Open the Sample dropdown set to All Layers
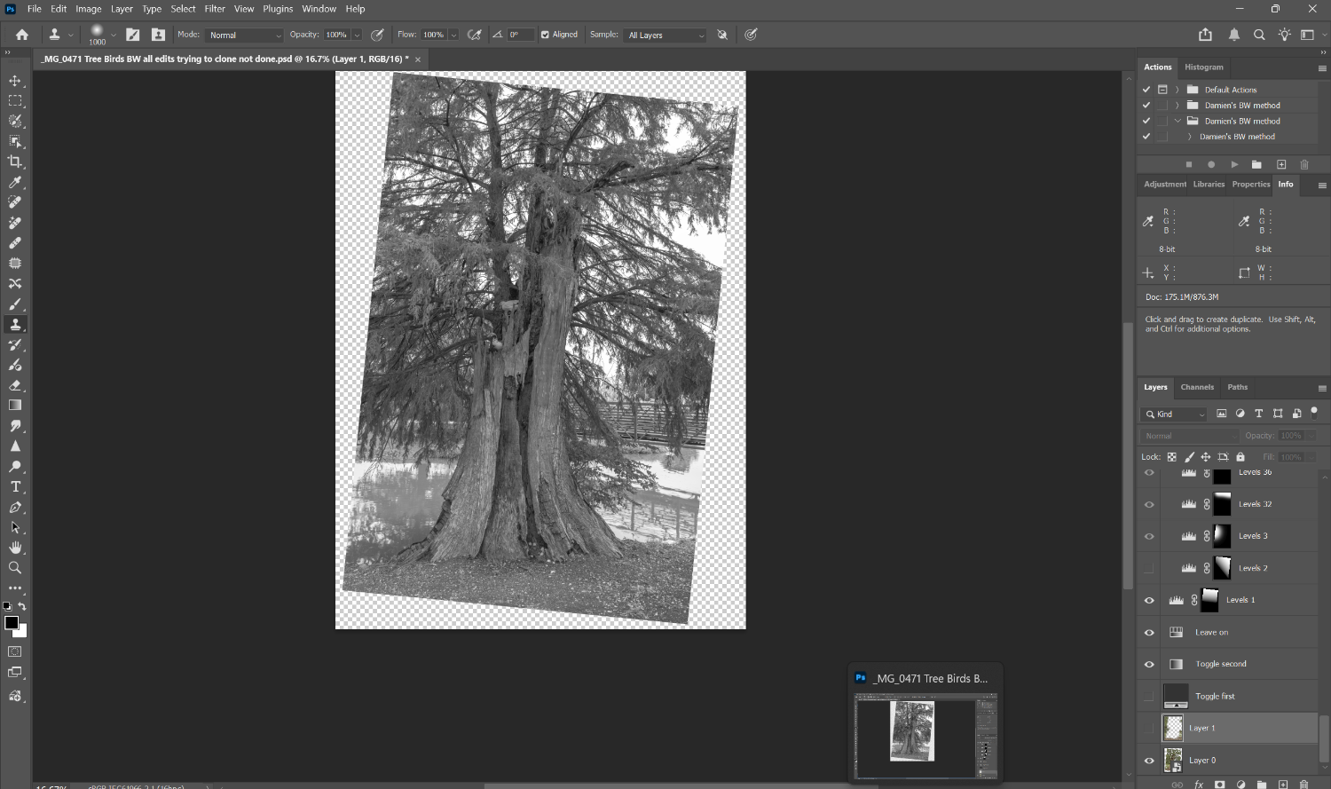Viewport: 1331px width, 789px height. click(665, 36)
